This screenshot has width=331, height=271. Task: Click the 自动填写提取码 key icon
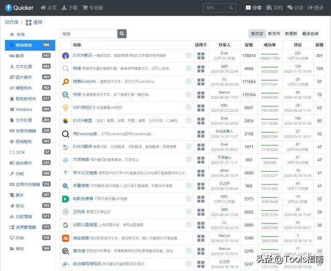[x=66, y=264]
